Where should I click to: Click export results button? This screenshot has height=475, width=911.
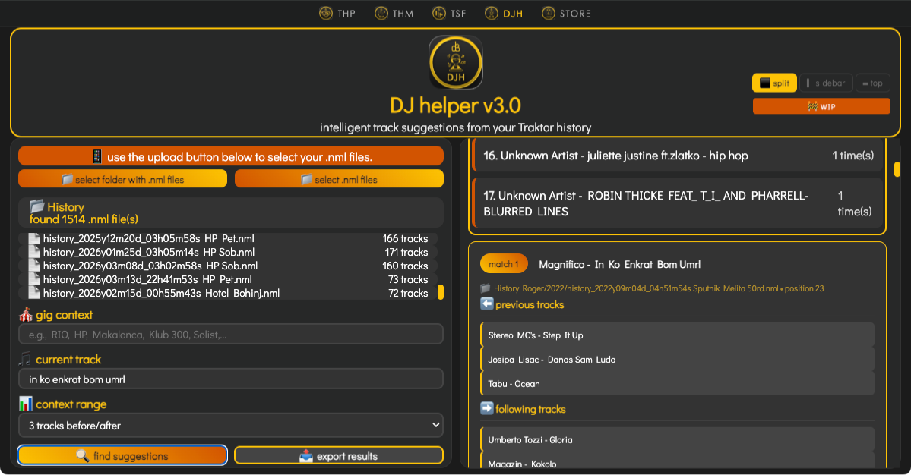(x=340, y=456)
